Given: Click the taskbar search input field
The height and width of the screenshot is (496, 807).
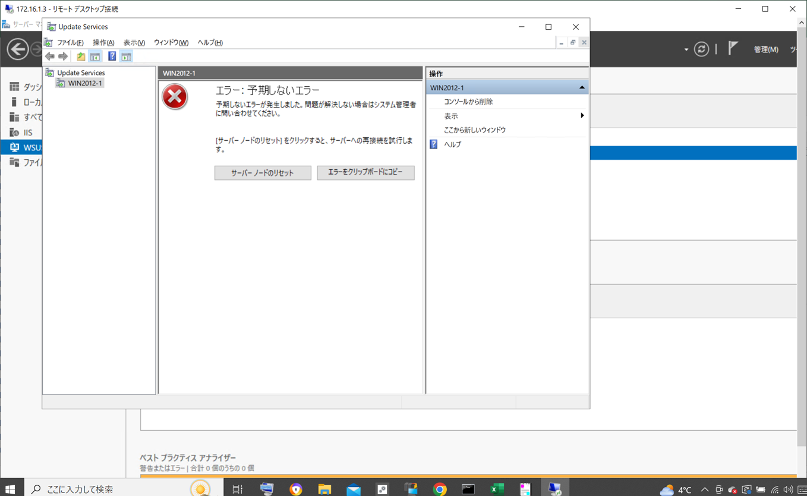Looking at the screenshot, I should [x=107, y=489].
